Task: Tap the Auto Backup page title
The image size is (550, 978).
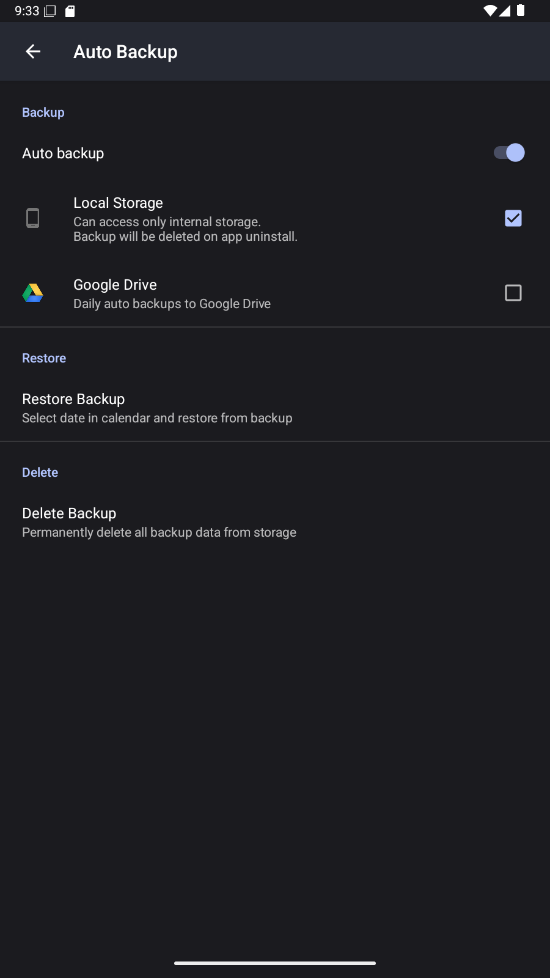Action: [x=125, y=52]
